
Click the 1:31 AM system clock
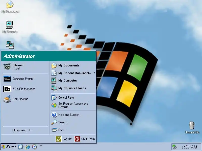[x=189, y=147]
